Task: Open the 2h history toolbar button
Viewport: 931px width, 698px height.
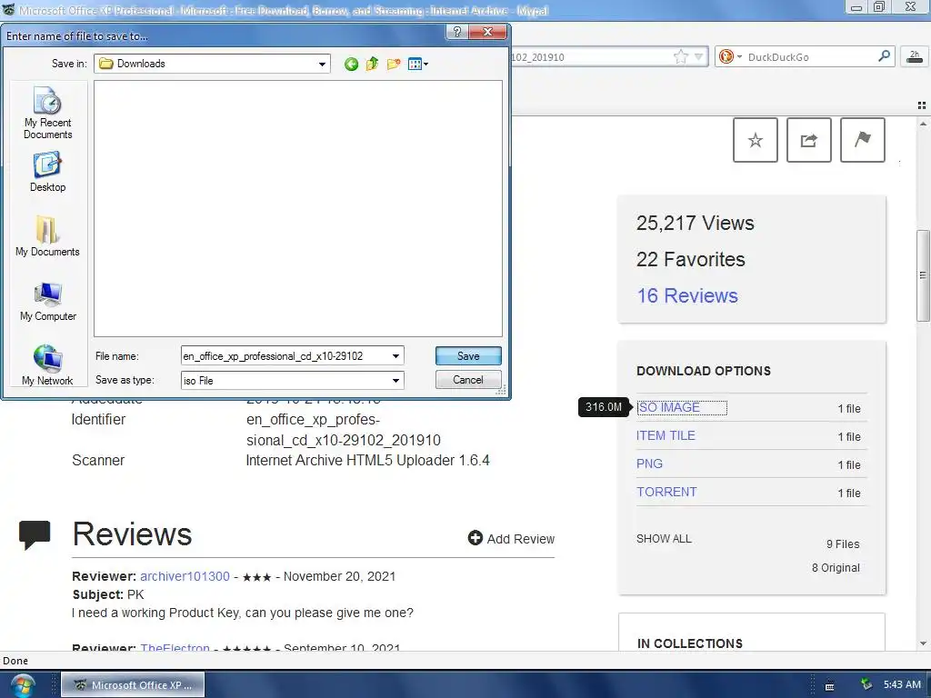Action: 915,57
